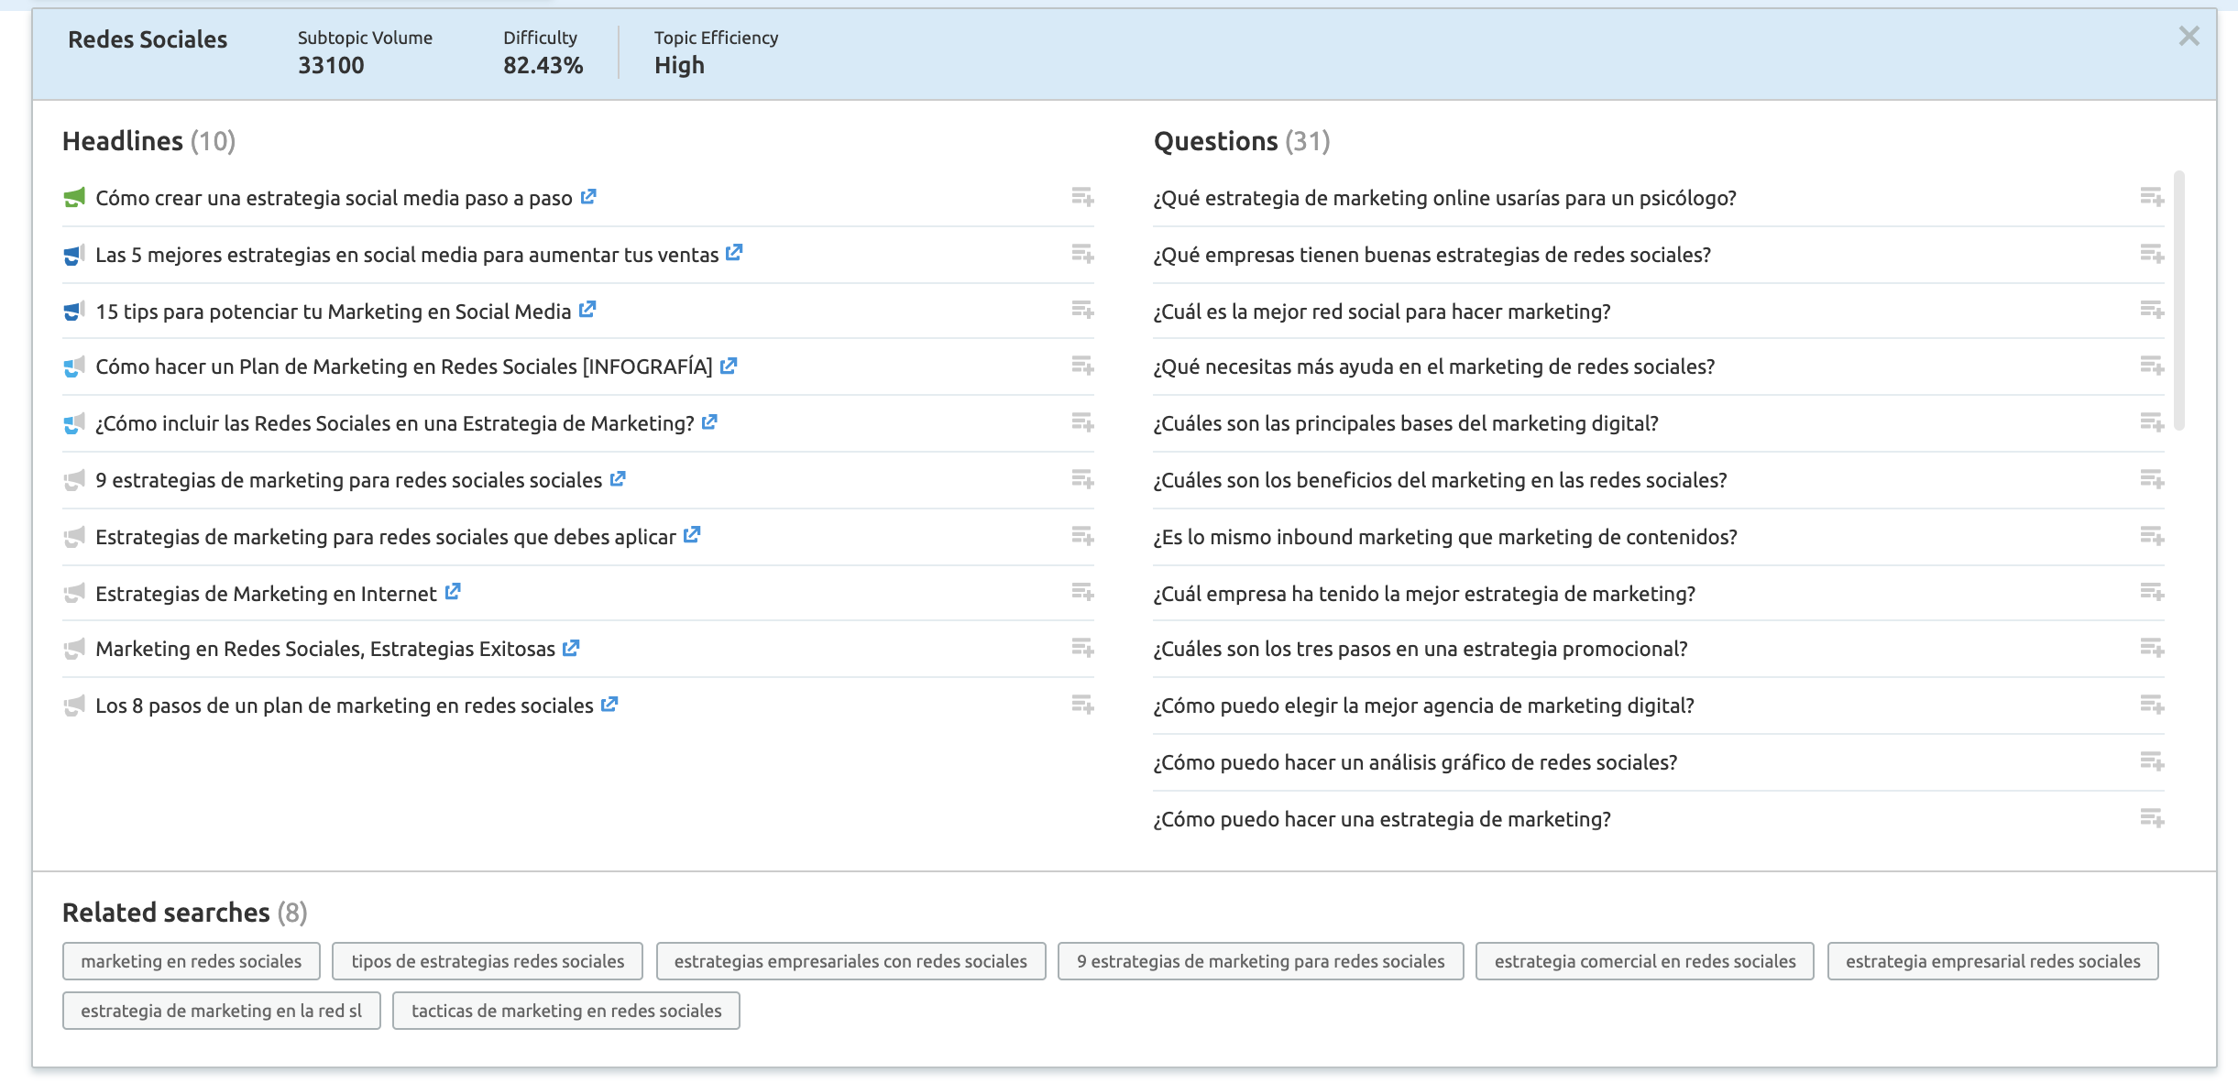Click 'tipos de estrategias redes sociales' tag
Viewport: 2238px width, 1083px height.
(x=487, y=961)
